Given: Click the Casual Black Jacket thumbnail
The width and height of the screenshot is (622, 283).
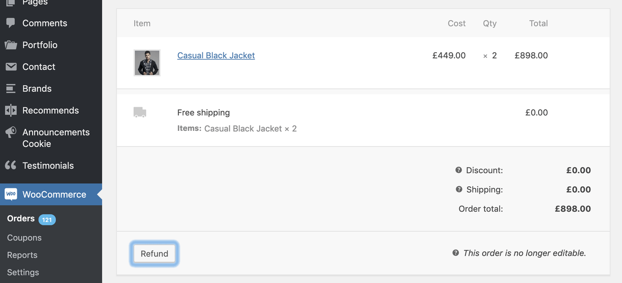Looking at the screenshot, I should click(147, 63).
